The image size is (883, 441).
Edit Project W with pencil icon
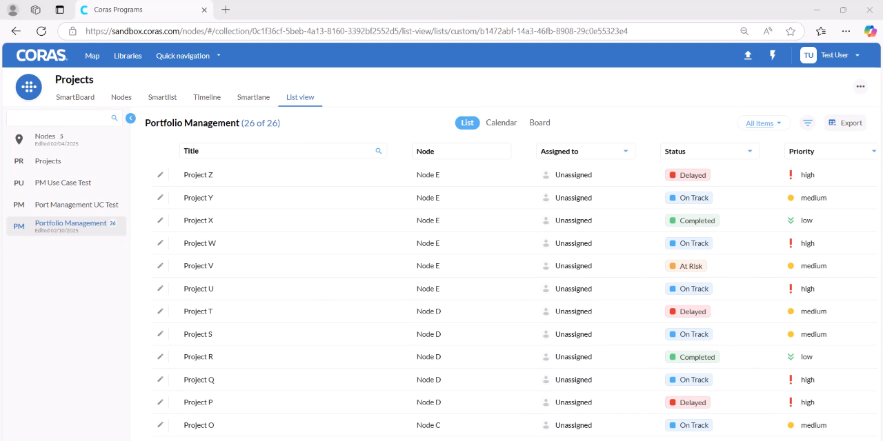click(x=160, y=243)
